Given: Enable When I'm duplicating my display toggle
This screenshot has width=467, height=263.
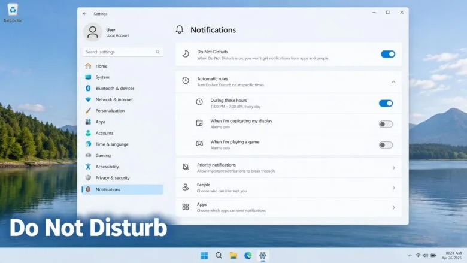Looking at the screenshot, I should coord(386,124).
